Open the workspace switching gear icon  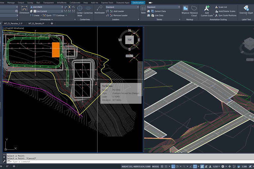pos(223,166)
